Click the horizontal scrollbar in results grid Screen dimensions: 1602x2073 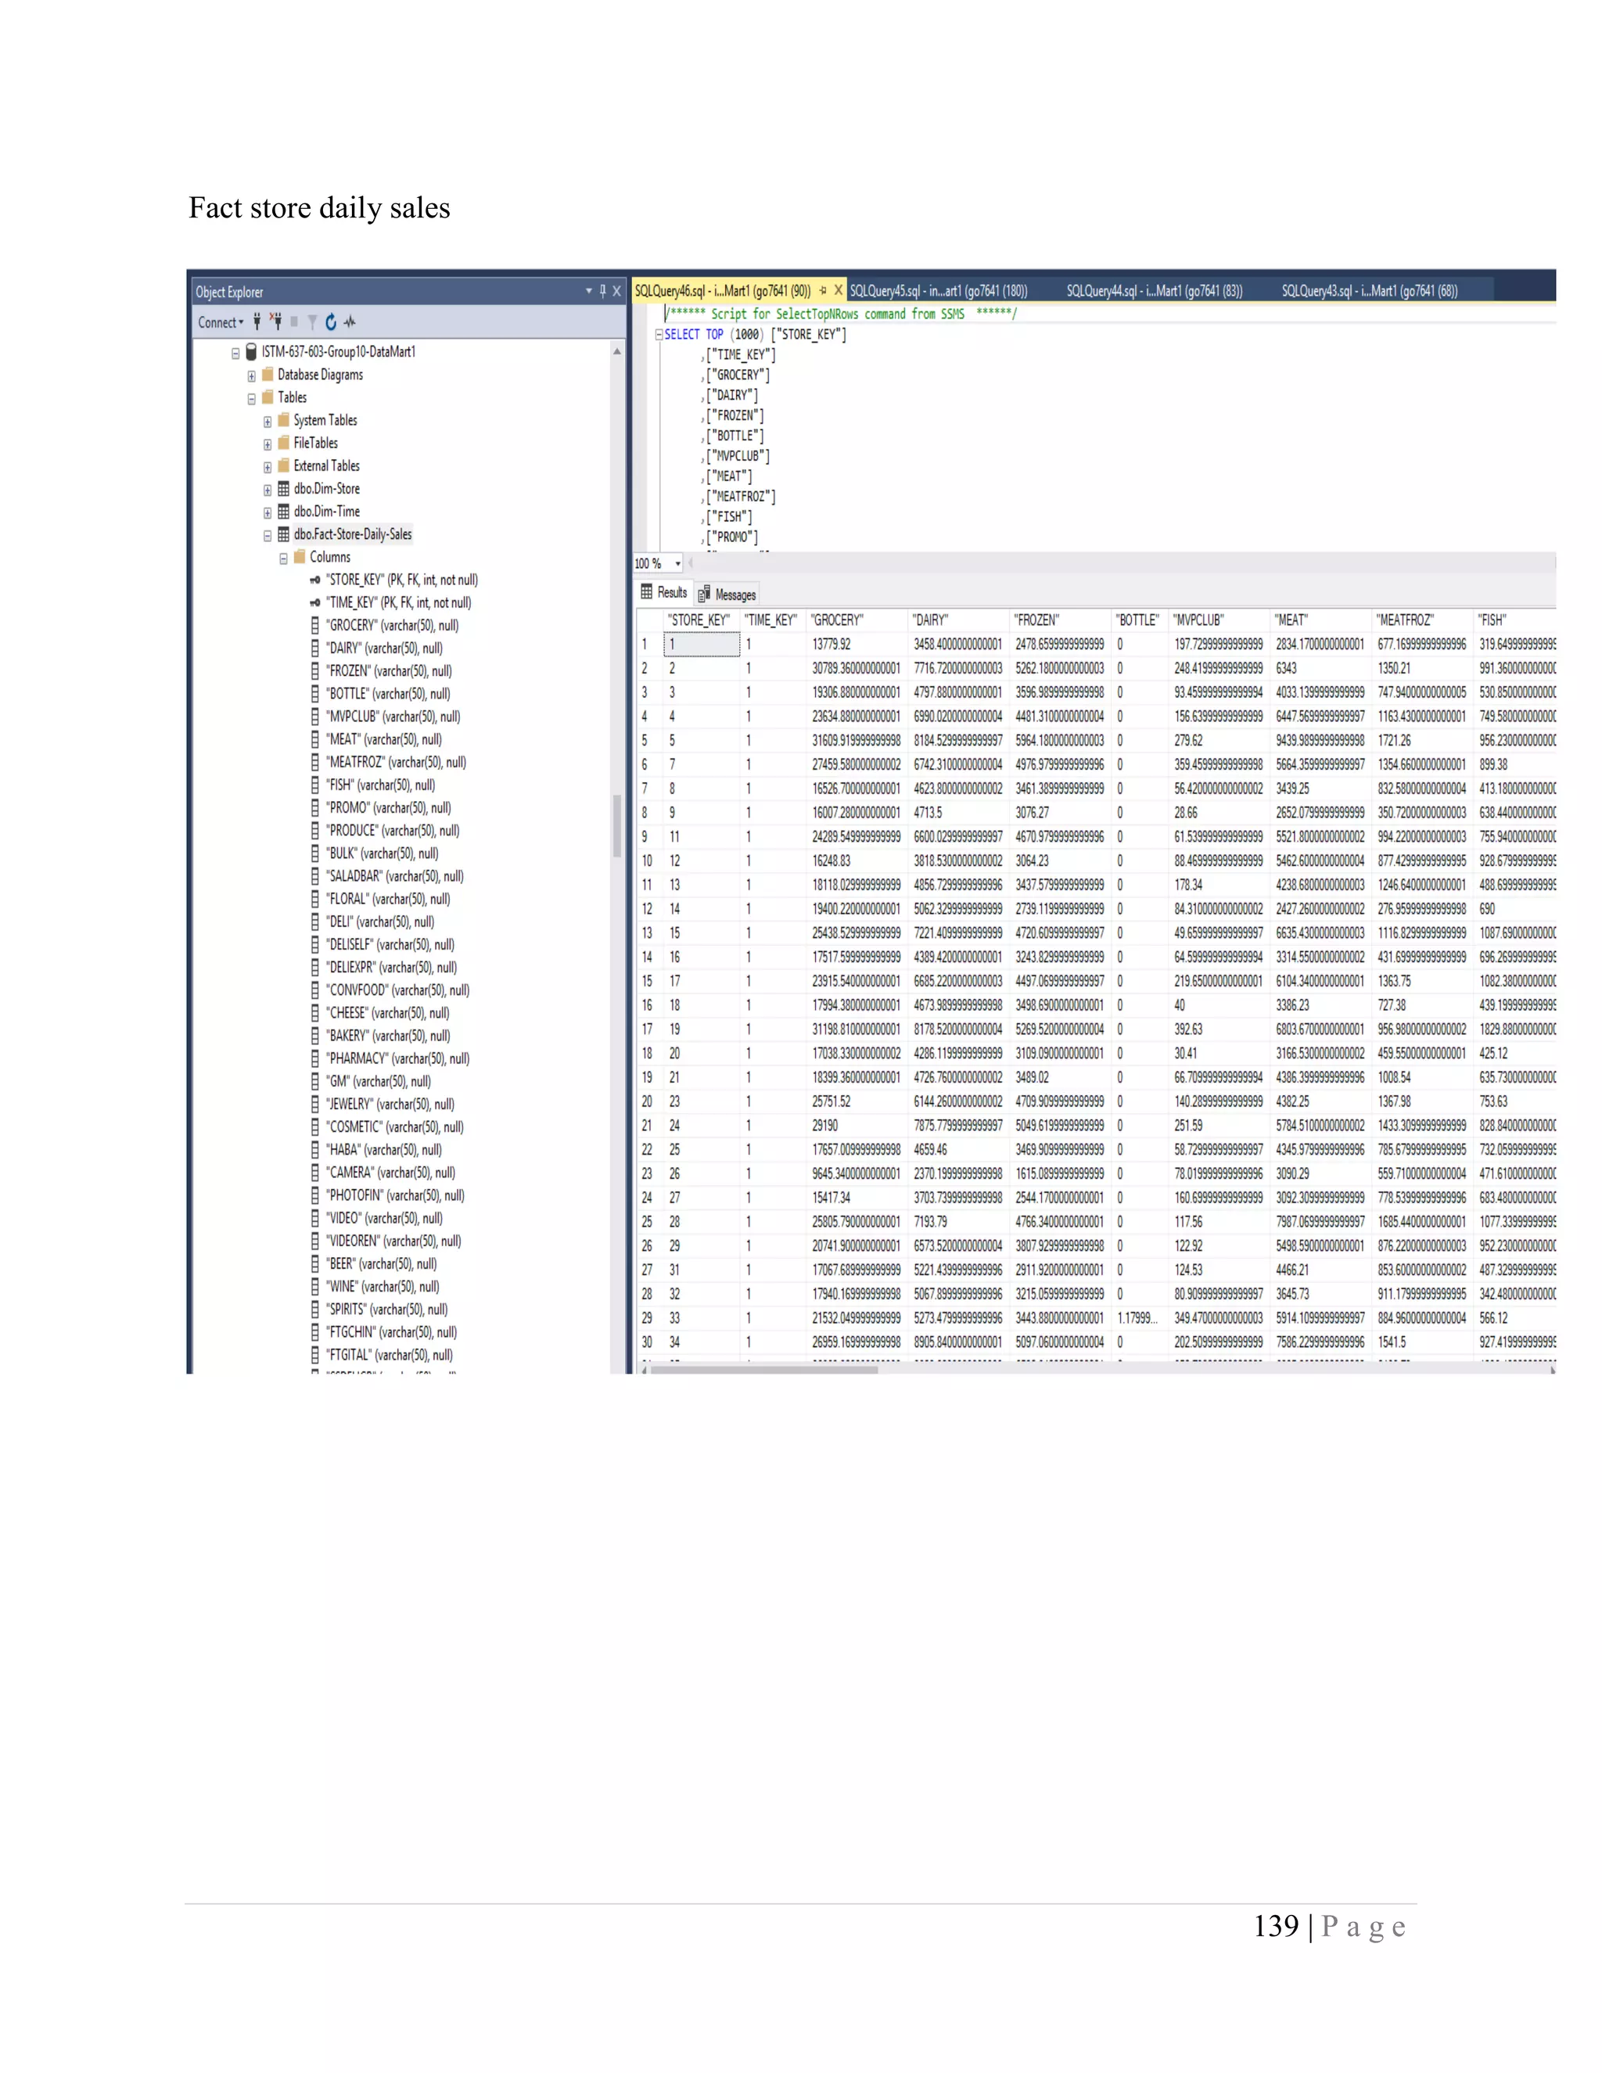click(x=764, y=1370)
